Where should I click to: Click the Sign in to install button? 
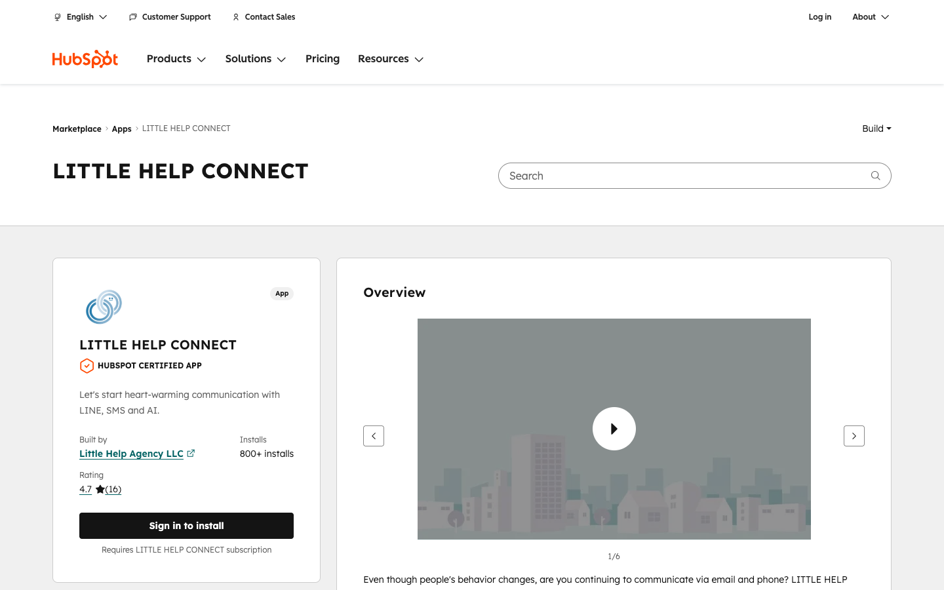coord(186,525)
